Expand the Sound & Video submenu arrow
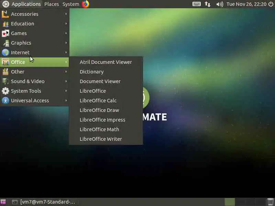The width and height of the screenshot is (275, 206). [x=66, y=81]
